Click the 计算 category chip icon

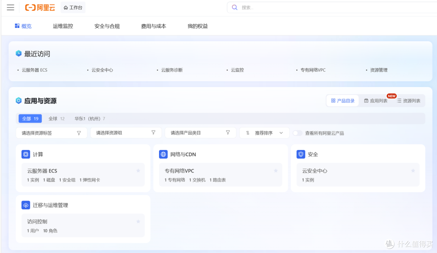coord(25,154)
